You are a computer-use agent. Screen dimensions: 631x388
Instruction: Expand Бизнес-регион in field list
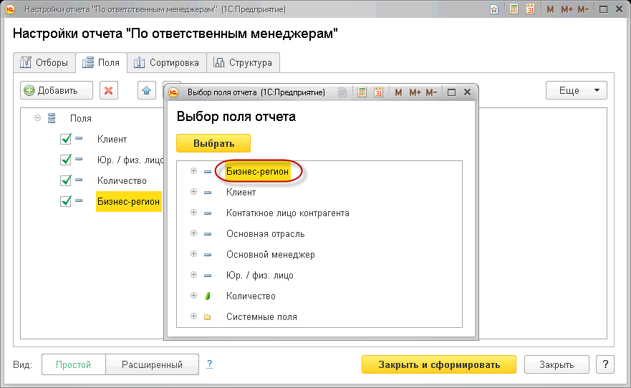tap(193, 171)
